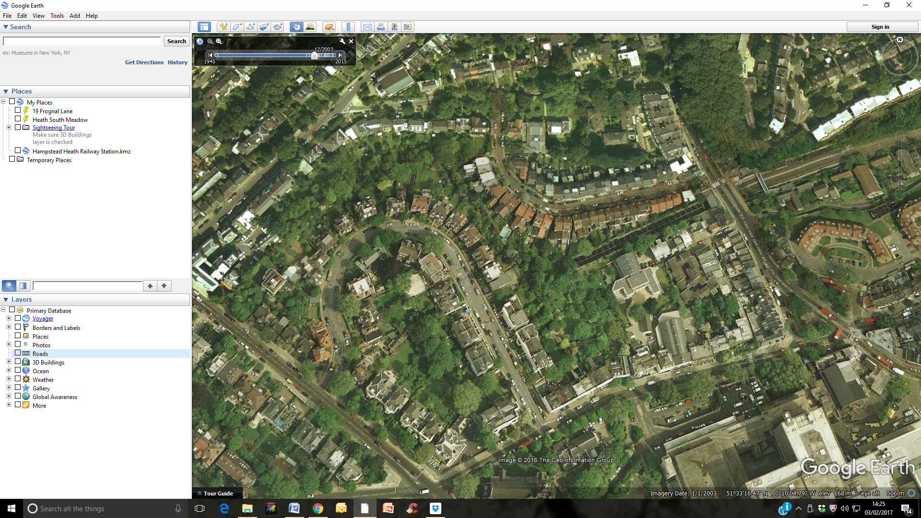This screenshot has height=518, width=921.
Task: Add an image overlay from toolbar
Action: click(x=264, y=27)
